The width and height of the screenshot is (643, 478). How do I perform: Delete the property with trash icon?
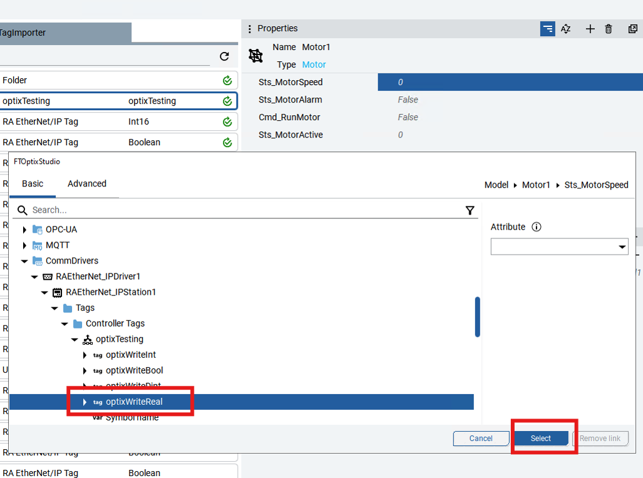(609, 29)
